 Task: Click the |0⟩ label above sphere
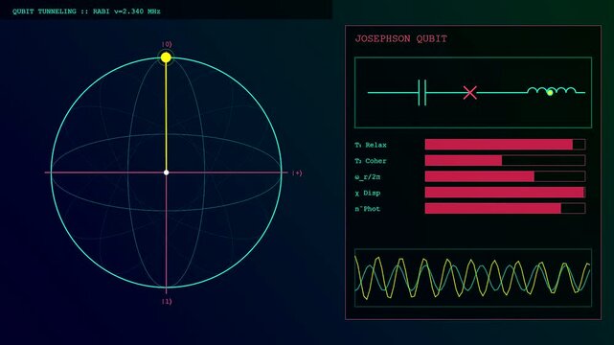click(167, 44)
